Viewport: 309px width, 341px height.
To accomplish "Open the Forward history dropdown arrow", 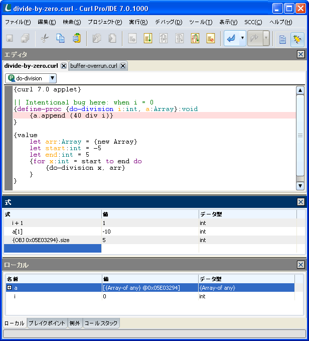I will click(x=266, y=38).
